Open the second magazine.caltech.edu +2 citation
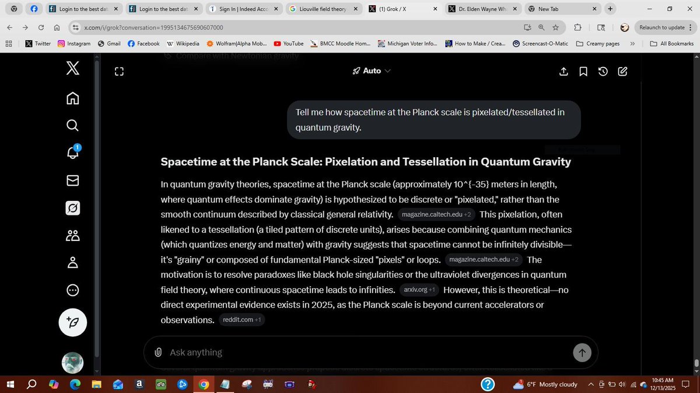This screenshot has height=393, width=700. (484, 260)
